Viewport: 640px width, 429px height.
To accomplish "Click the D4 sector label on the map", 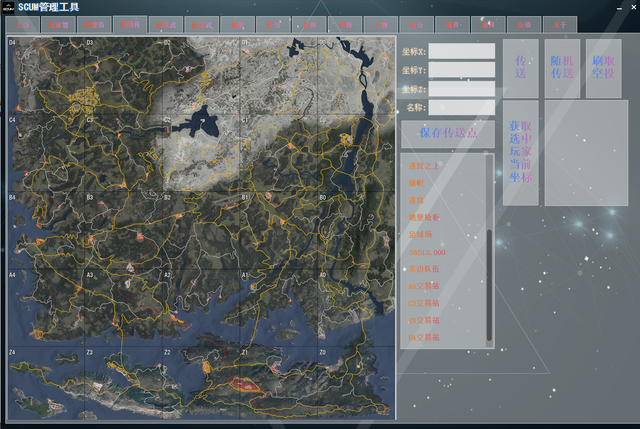I will (x=12, y=43).
